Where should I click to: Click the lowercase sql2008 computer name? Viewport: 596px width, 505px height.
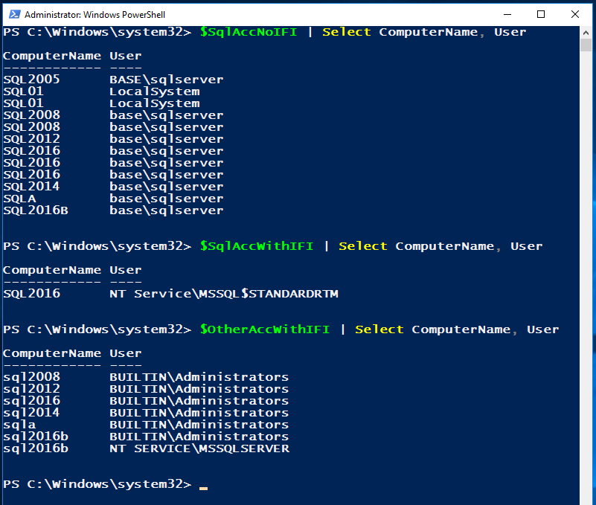click(x=31, y=377)
